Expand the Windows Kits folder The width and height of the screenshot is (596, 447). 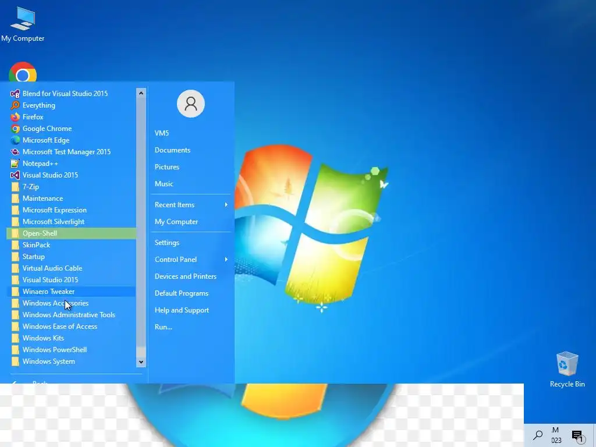coord(71,338)
